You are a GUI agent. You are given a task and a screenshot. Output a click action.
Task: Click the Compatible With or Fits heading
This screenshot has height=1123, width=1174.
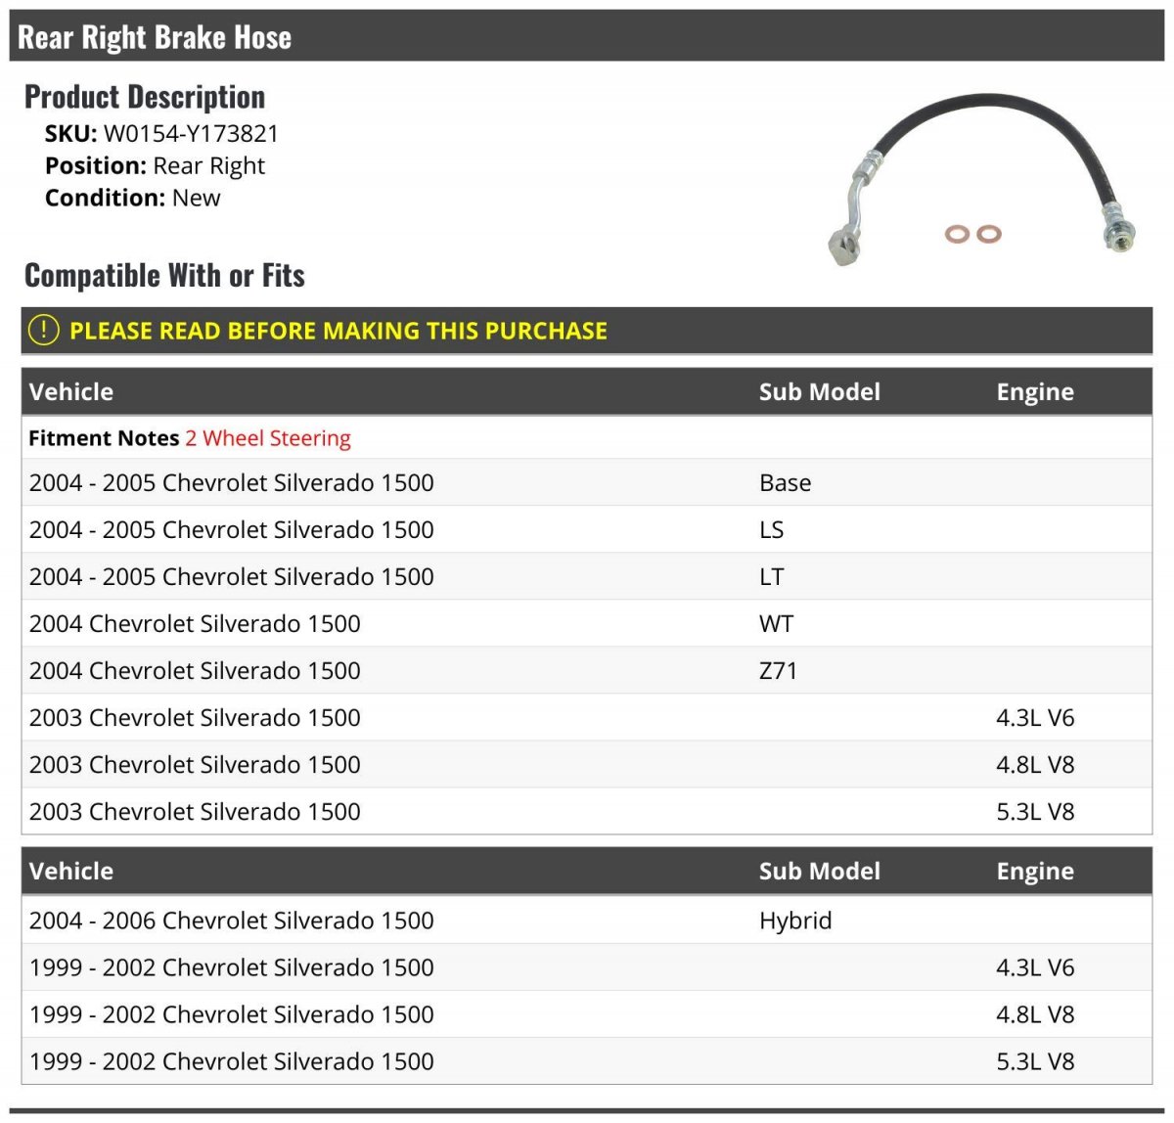click(164, 276)
